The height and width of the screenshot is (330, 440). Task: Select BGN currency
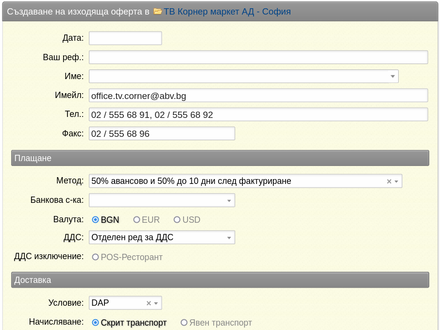point(95,220)
